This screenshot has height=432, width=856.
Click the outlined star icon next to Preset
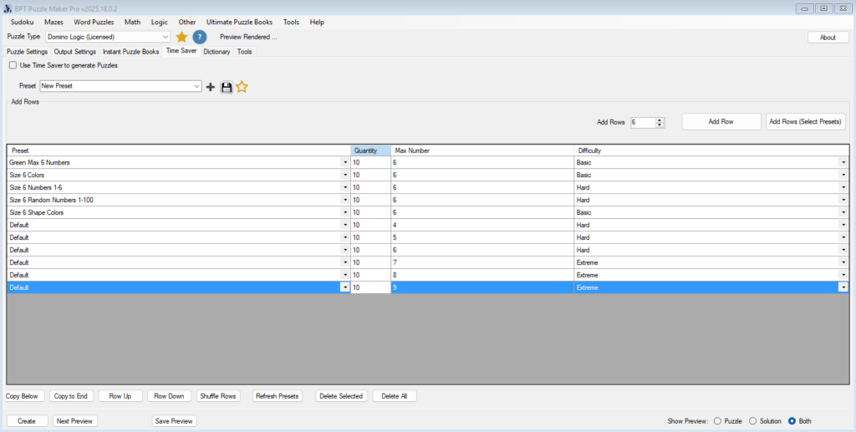242,86
